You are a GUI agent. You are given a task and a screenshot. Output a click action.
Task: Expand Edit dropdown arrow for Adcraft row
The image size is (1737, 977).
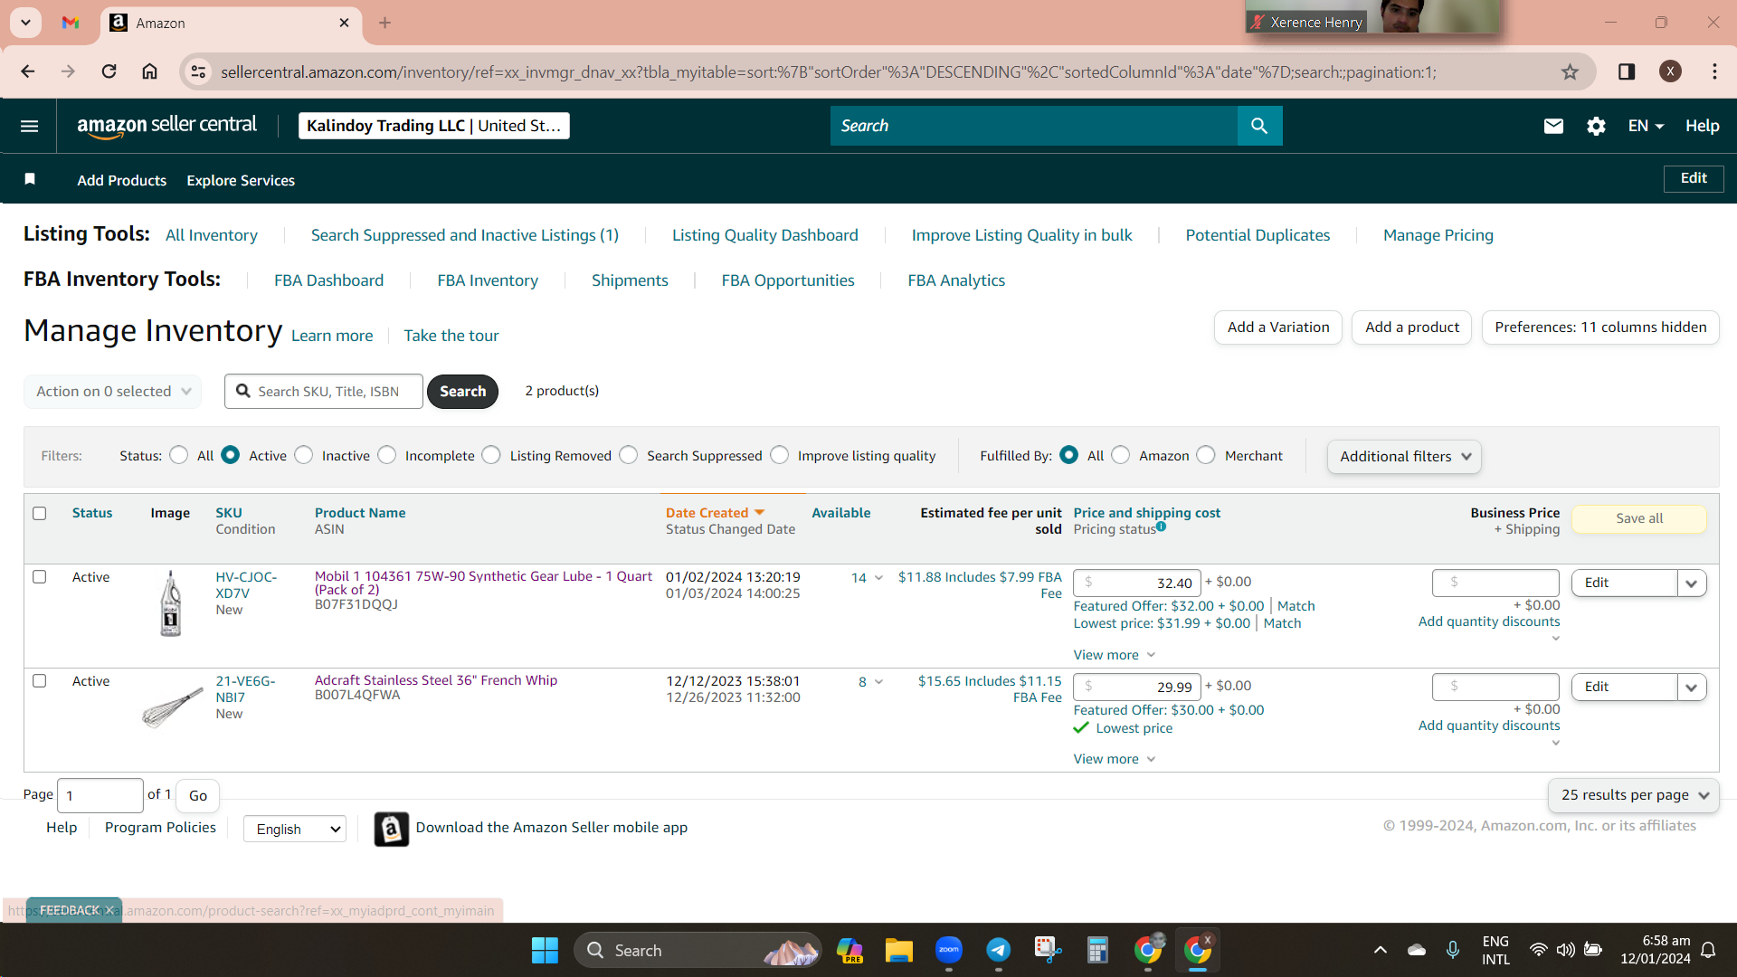click(1692, 688)
